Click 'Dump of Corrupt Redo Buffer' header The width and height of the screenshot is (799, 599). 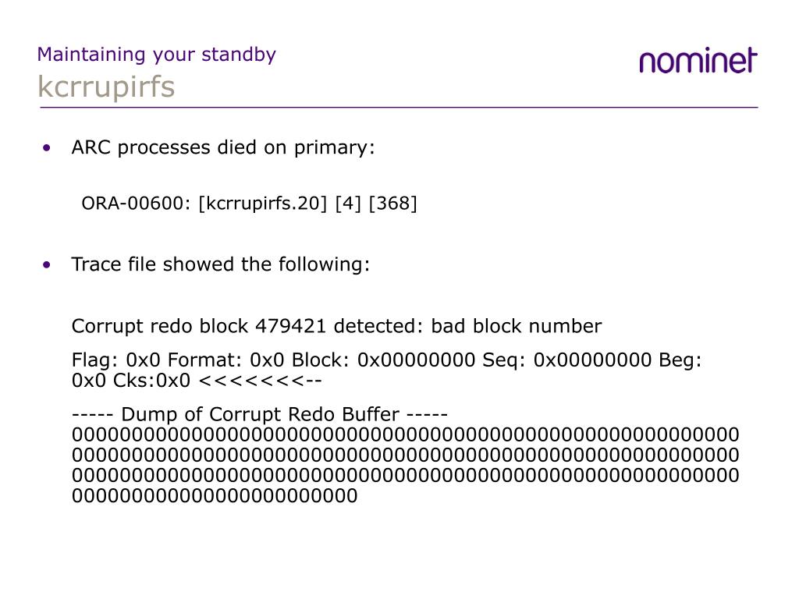coord(260,414)
